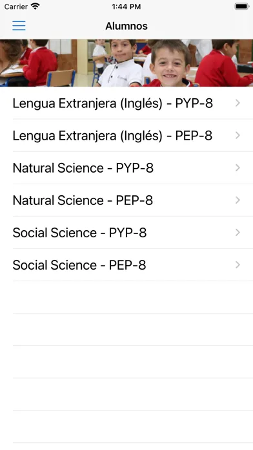Screen dimensions: 253x450
Task: Open Lengua Extranjera (Inglés) - PEP-8
Action: pyautogui.click(x=126, y=136)
